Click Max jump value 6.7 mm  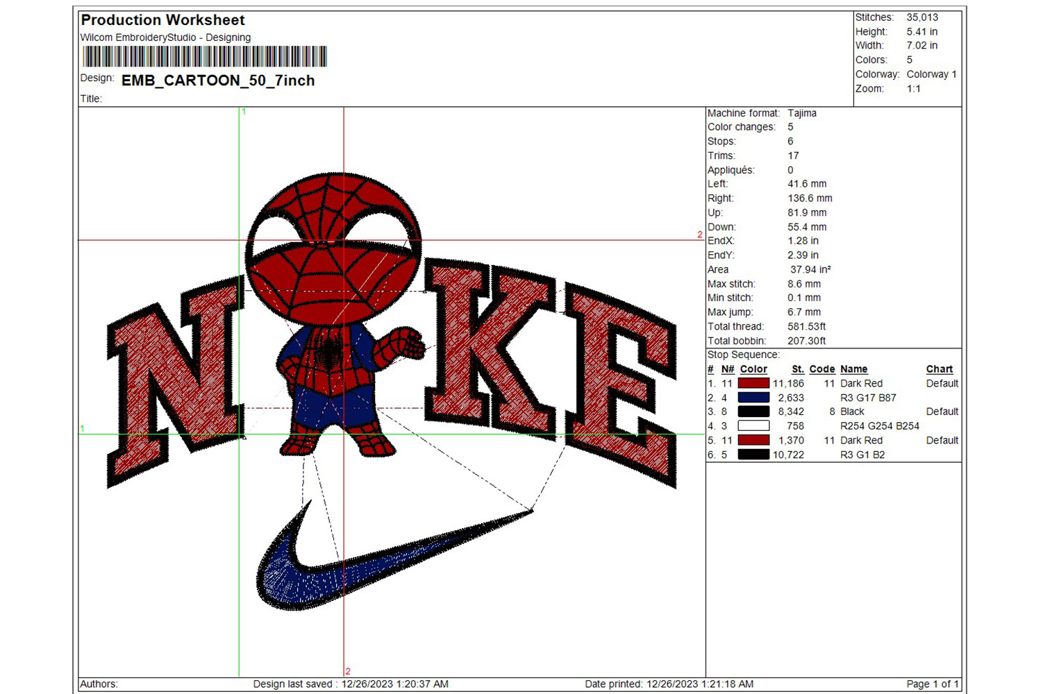tap(804, 312)
